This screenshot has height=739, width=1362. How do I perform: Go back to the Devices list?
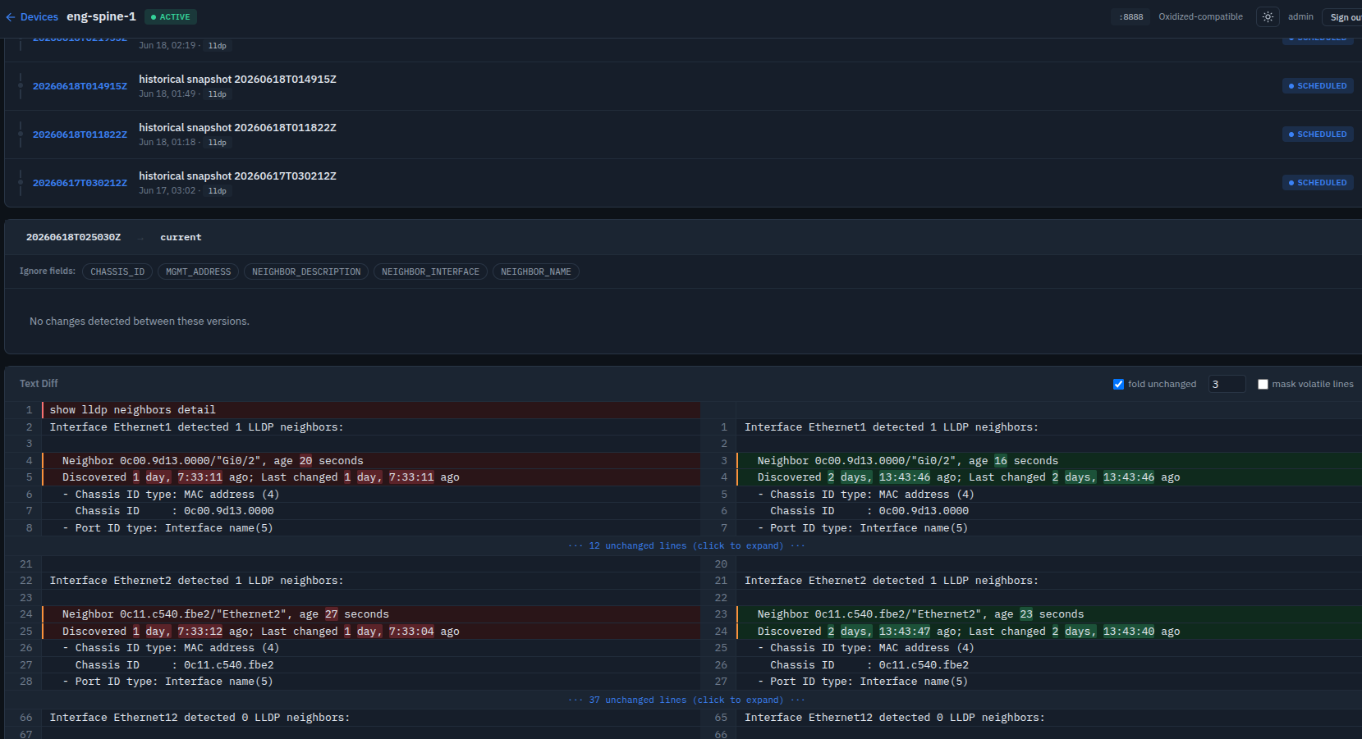[32, 16]
